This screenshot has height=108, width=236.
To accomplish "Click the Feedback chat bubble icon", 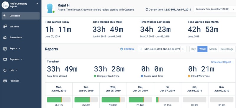I will coord(5,81).
